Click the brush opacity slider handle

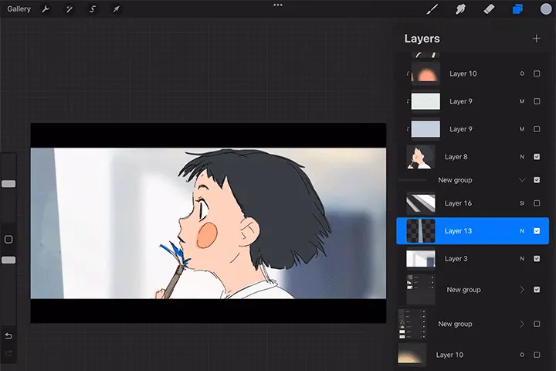8,260
